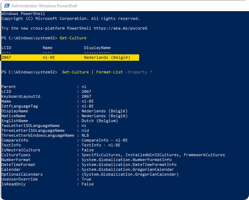Select the TextInfo - nl-BE value
Viewport: 249px width, 200px height.
click(101, 145)
